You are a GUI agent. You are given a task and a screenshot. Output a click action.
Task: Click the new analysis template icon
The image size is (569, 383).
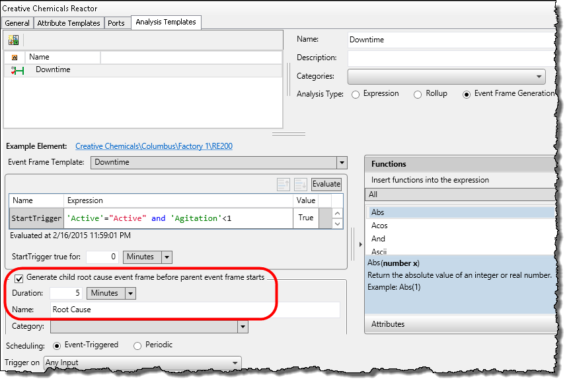point(13,40)
